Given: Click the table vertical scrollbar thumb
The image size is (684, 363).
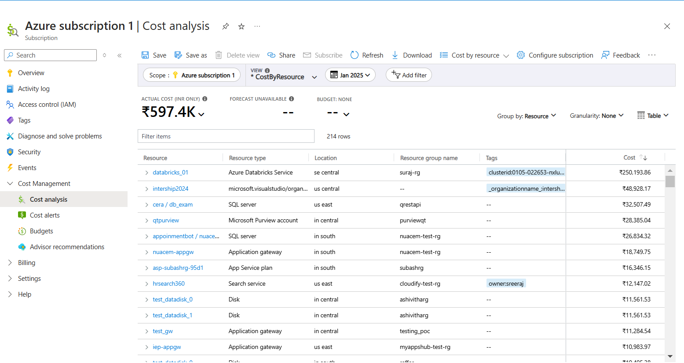Looking at the screenshot, I should (670, 181).
